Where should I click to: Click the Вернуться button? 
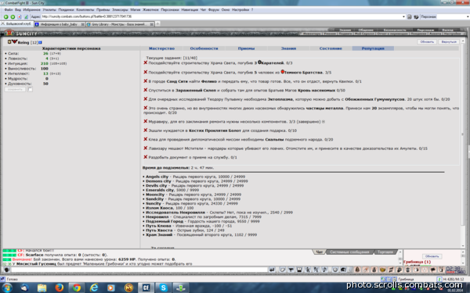tap(448, 42)
